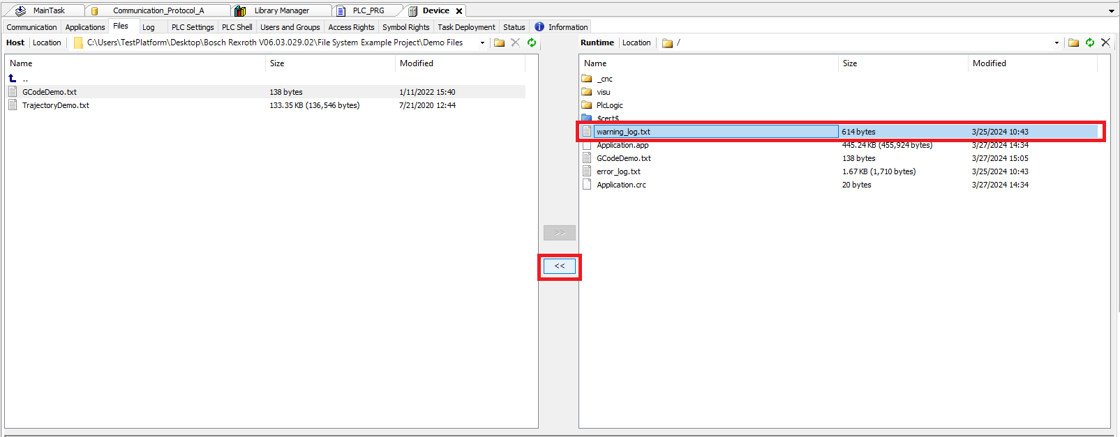Open the PlcLogic folder in Runtime
This screenshot has width=1120, height=437.
[x=609, y=105]
